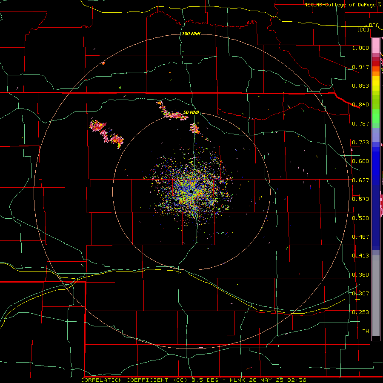
Task: Click the 1.000 scale value
Action: pyautogui.click(x=360, y=48)
